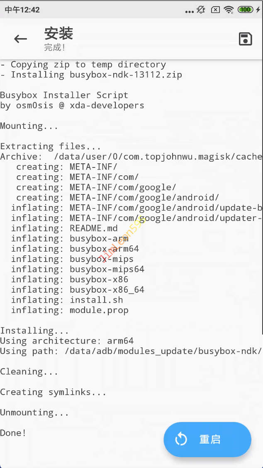Image resolution: width=263 pixels, height=468 pixels.
Task: Tap the 安装 page title
Action: 58,34
